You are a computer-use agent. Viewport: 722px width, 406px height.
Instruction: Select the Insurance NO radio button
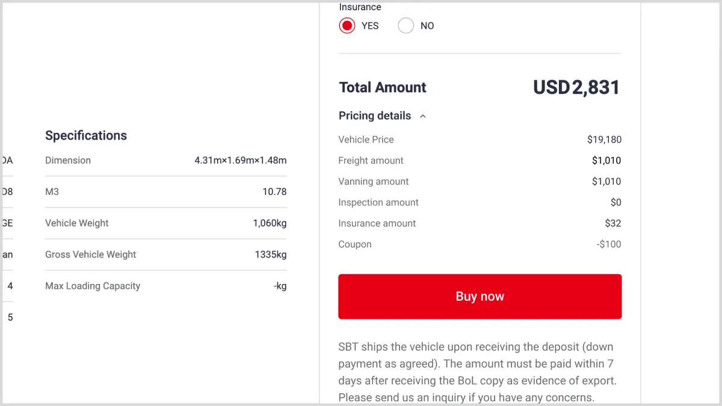pyautogui.click(x=406, y=26)
